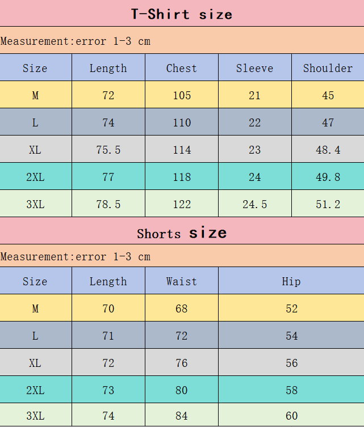Click the waist value 84 cell
The height and width of the screenshot is (427, 364).
pyautogui.click(x=182, y=416)
